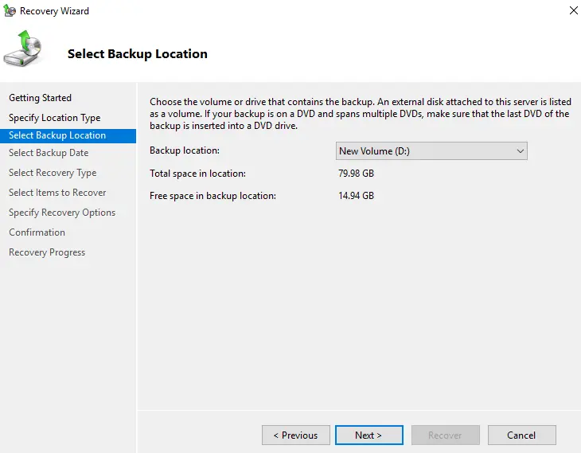Click the greyed-out Recover button
Image resolution: width=581 pixels, height=453 pixels.
click(x=445, y=435)
